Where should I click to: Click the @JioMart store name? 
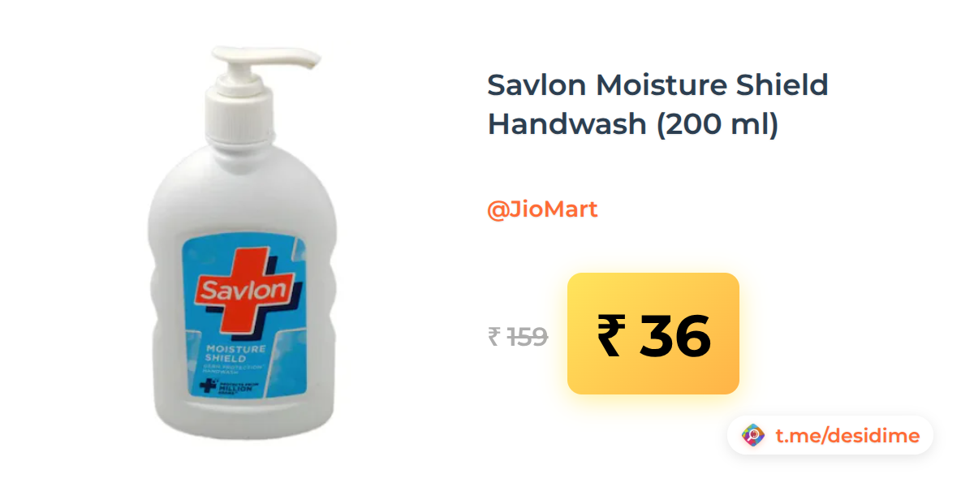(542, 209)
